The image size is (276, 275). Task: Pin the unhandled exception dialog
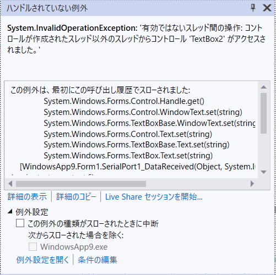[253, 8]
